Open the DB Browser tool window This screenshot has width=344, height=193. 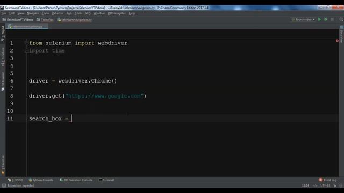pos(3,81)
